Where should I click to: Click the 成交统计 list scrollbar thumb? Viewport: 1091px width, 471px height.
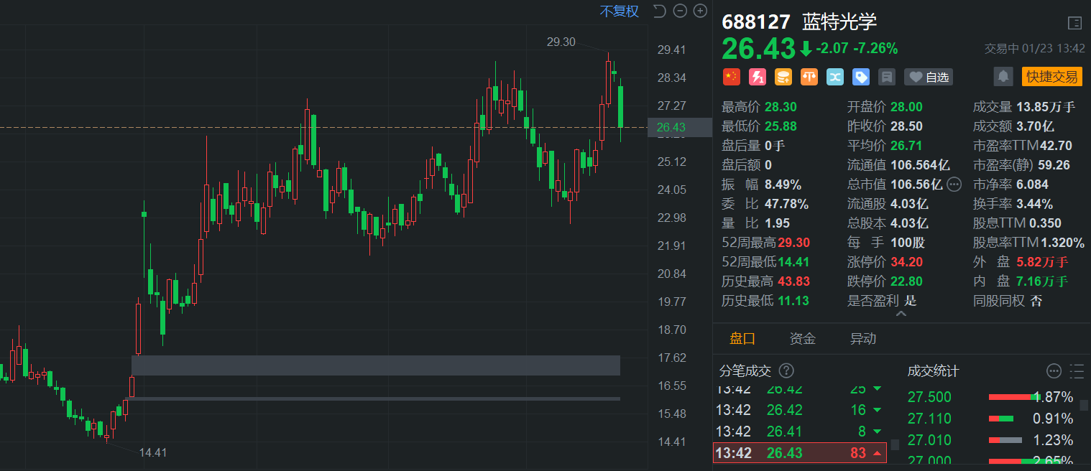tap(1084, 406)
